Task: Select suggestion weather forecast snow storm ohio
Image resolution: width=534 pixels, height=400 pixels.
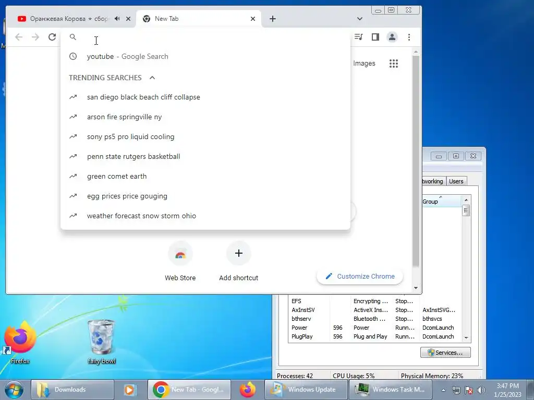Action: [x=205, y=216]
